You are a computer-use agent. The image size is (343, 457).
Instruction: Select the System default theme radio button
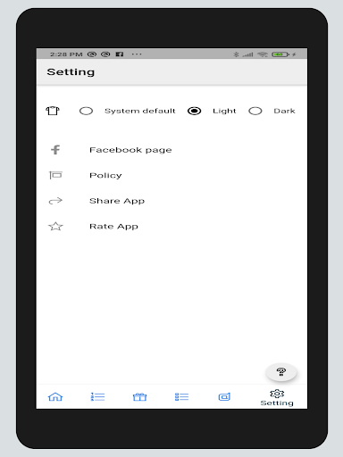click(86, 111)
